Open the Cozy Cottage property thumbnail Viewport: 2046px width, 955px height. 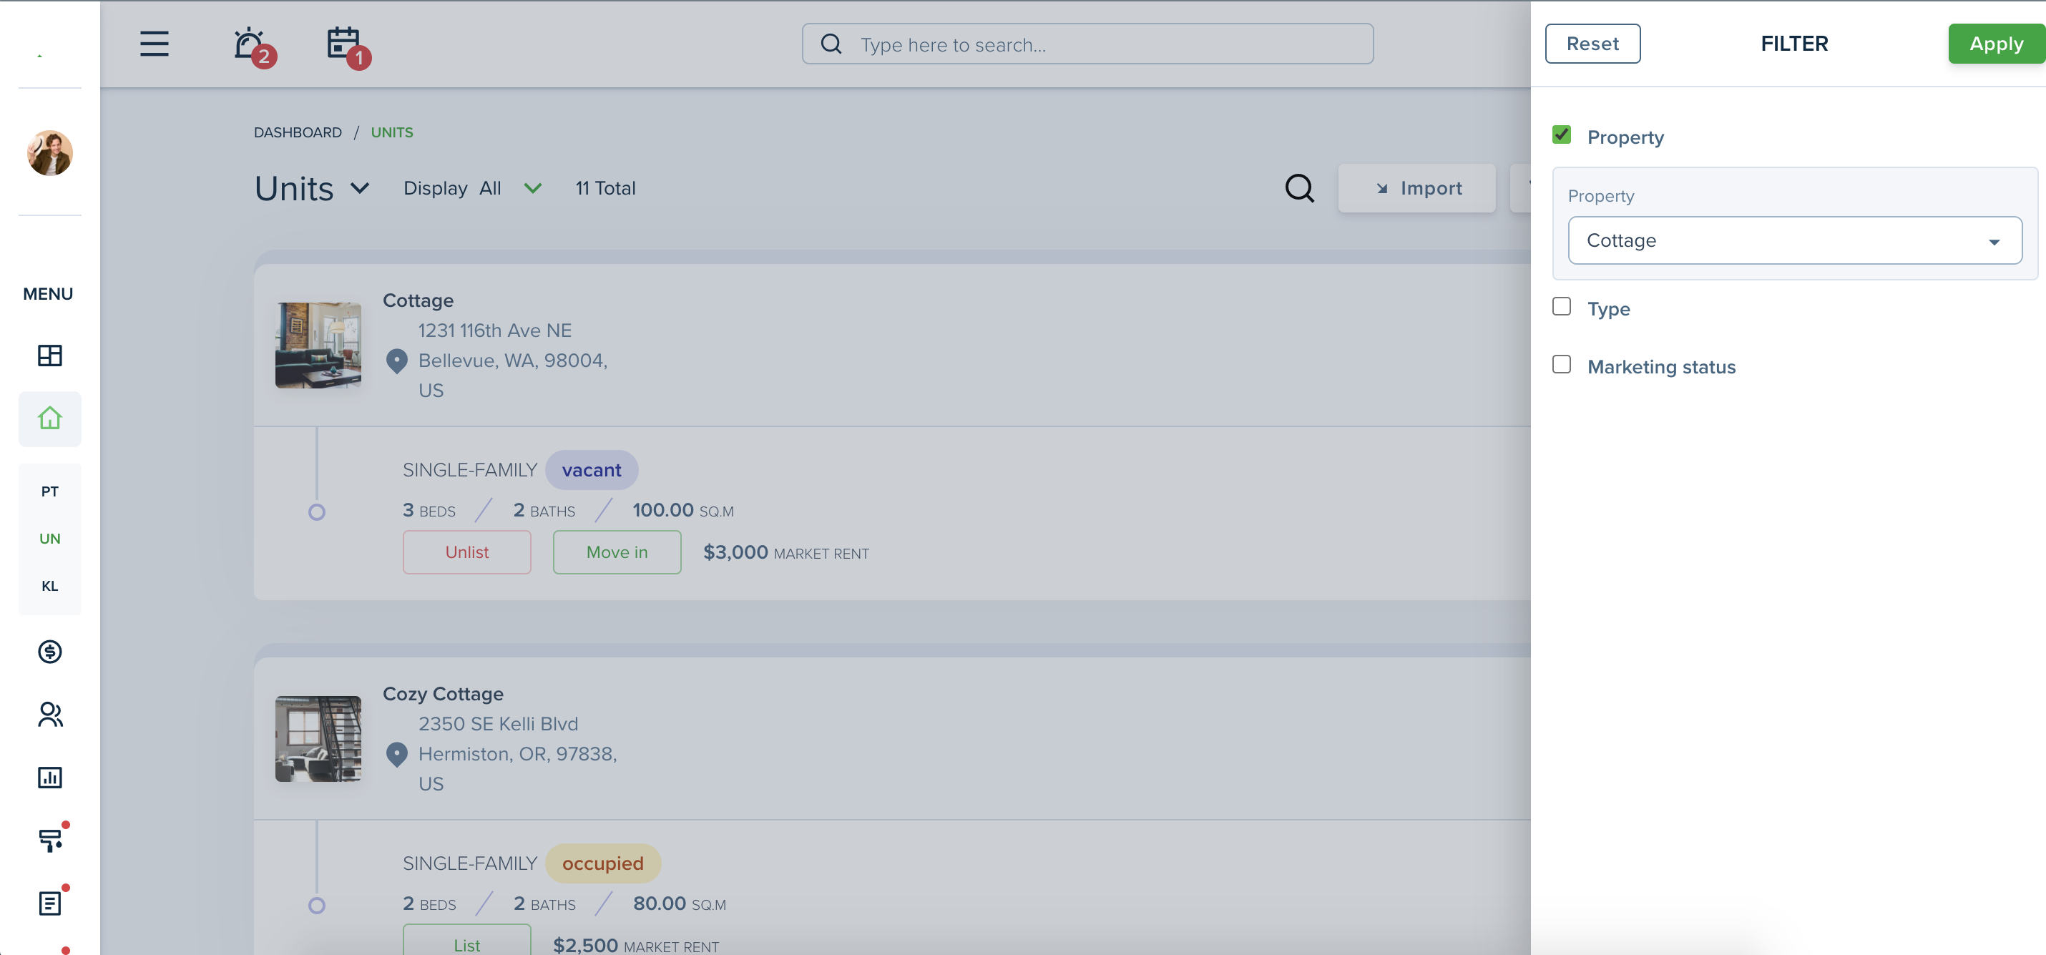(318, 739)
